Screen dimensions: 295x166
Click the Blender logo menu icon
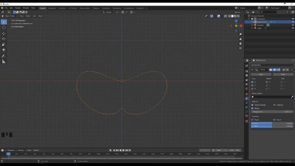tap(2, 8)
